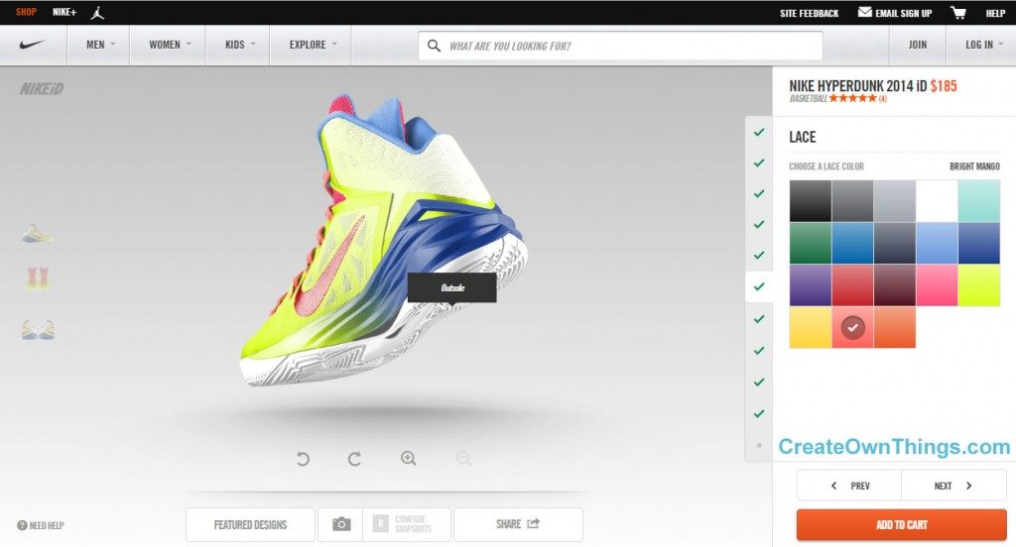
Task: Click the Join link
Action: [918, 45]
